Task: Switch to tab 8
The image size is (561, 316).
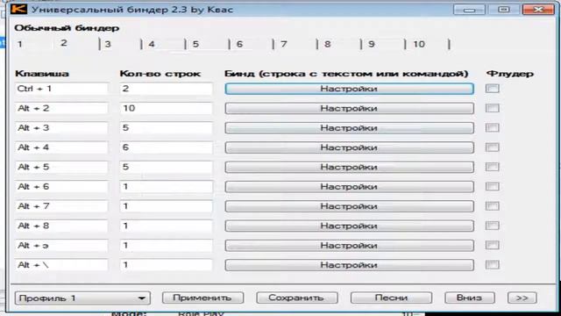Action: click(327, 44)
